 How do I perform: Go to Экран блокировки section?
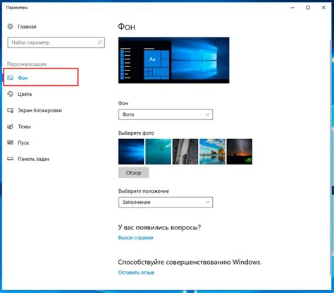click(x=39, y=110)
